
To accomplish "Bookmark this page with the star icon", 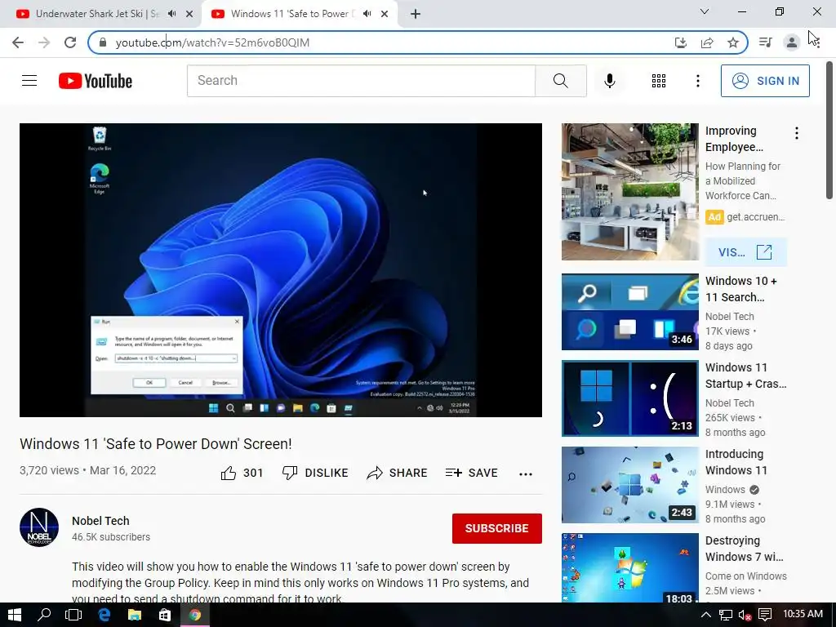I will pyautogui.click(x=733, y=42).
